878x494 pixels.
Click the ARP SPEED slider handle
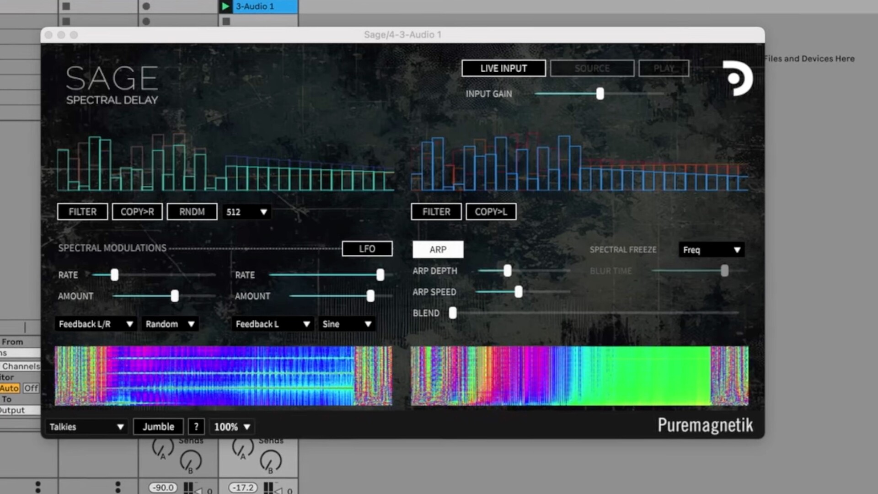[x=519, y=291]
